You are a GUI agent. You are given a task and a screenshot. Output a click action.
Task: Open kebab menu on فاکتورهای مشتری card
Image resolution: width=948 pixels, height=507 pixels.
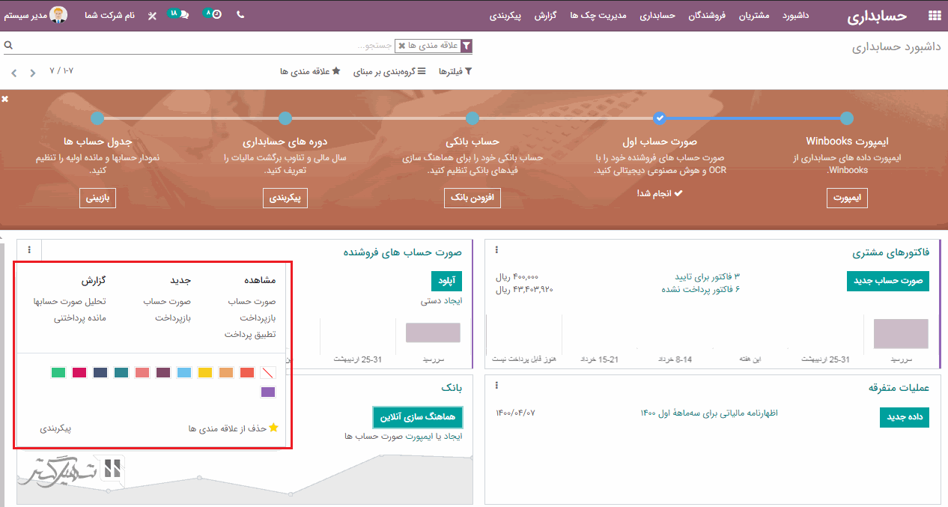point(496,250)
